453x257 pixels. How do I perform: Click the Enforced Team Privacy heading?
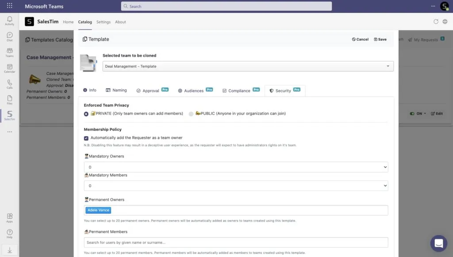tap(106, 105)
